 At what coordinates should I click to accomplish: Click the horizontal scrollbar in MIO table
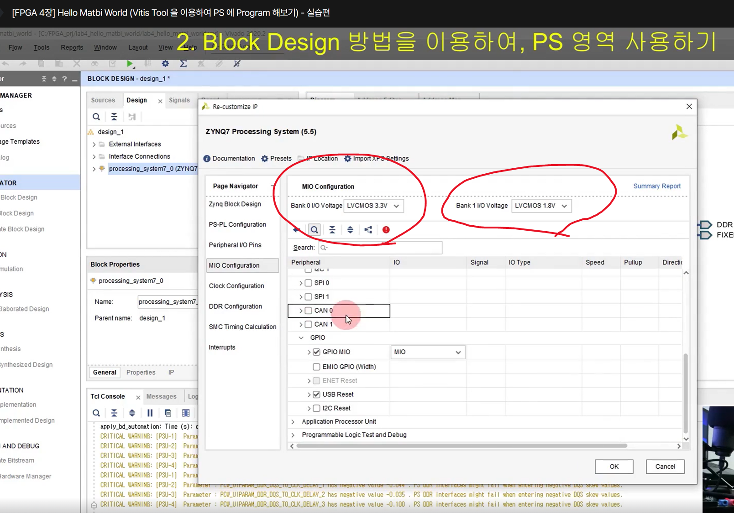coord(461,446)
